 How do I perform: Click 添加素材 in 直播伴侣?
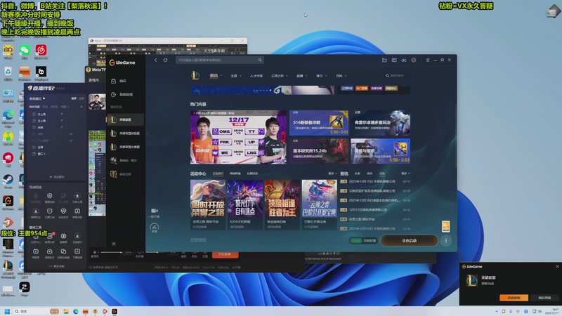(x=57, y=177)
